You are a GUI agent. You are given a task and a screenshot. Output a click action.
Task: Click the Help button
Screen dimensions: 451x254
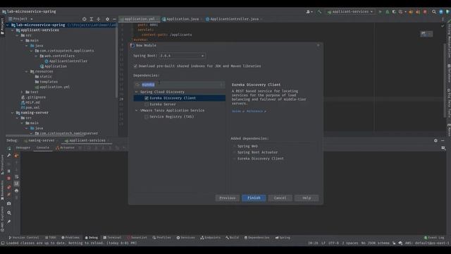pyautogui.click(x=307, y=198)
